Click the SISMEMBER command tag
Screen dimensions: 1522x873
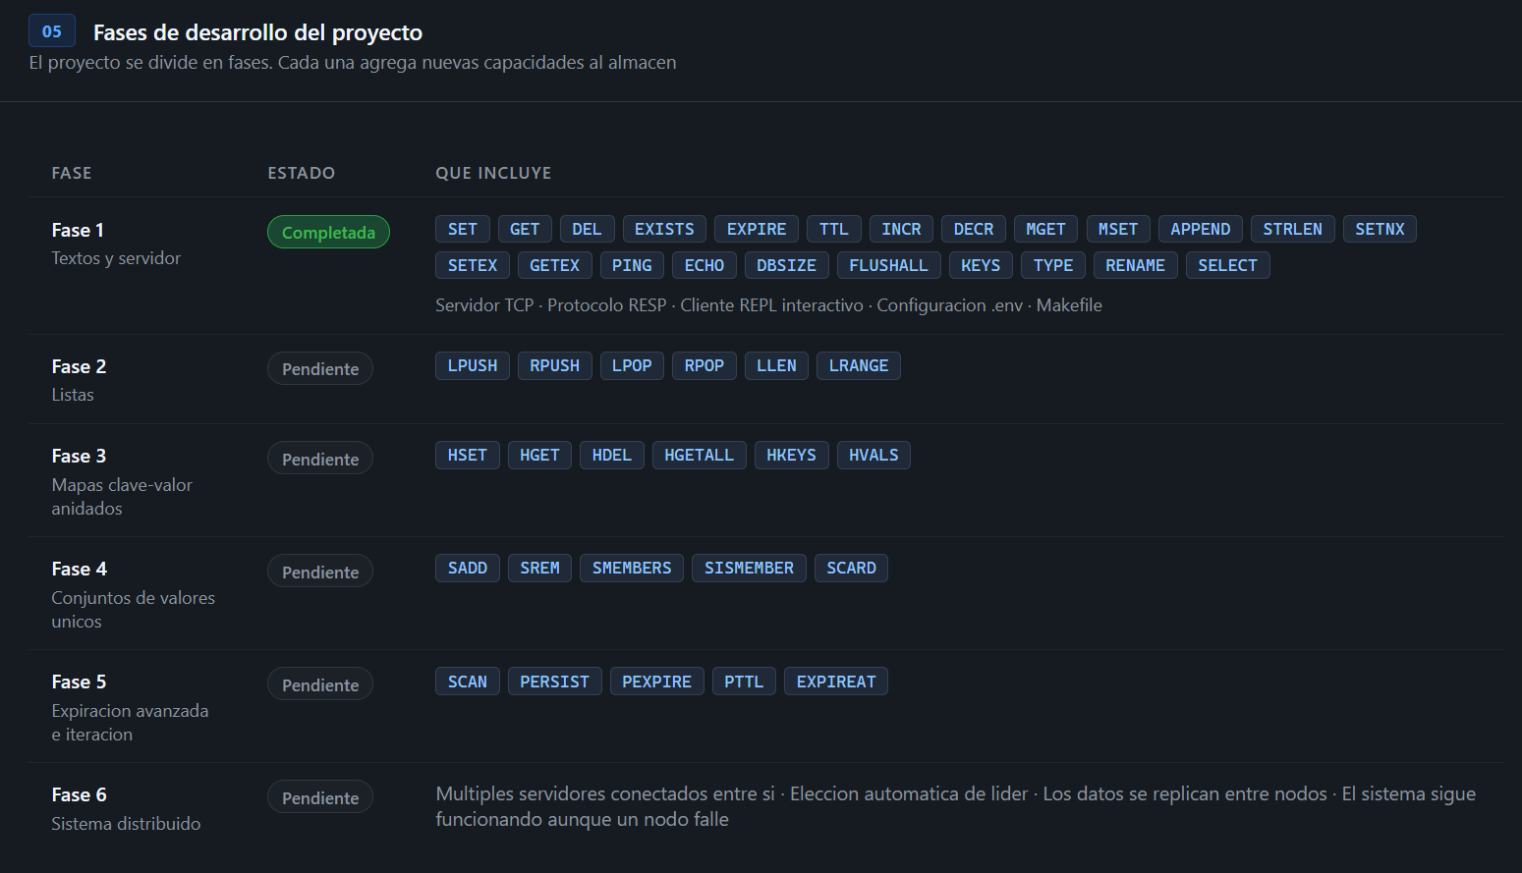[749, 568]
